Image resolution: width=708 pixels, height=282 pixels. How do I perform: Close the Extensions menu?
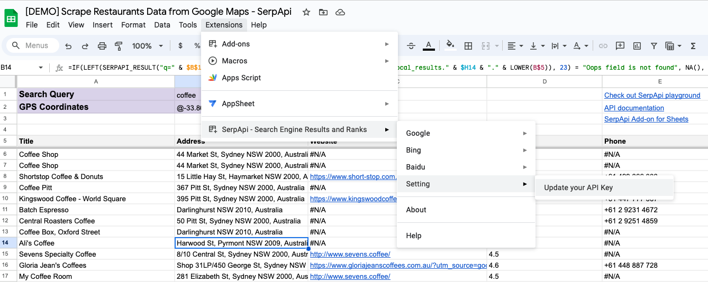(x=224, y=25)
